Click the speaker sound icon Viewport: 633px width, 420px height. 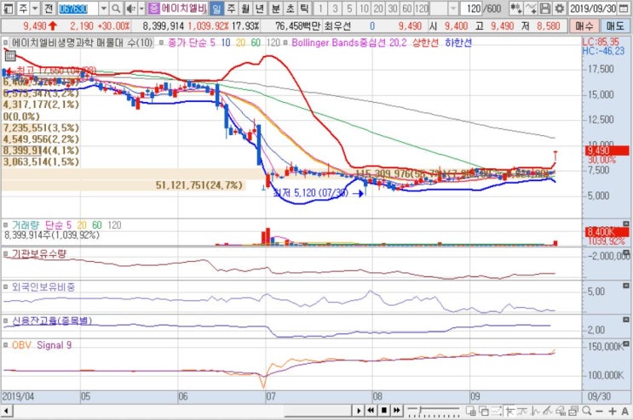(131, 8)
